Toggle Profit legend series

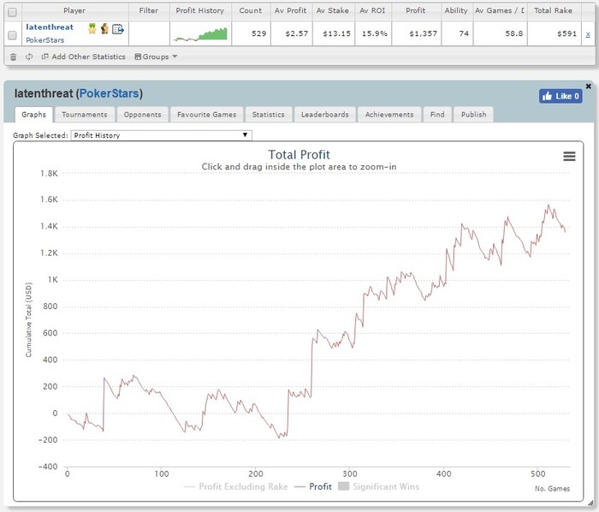[x=313, y=487]
